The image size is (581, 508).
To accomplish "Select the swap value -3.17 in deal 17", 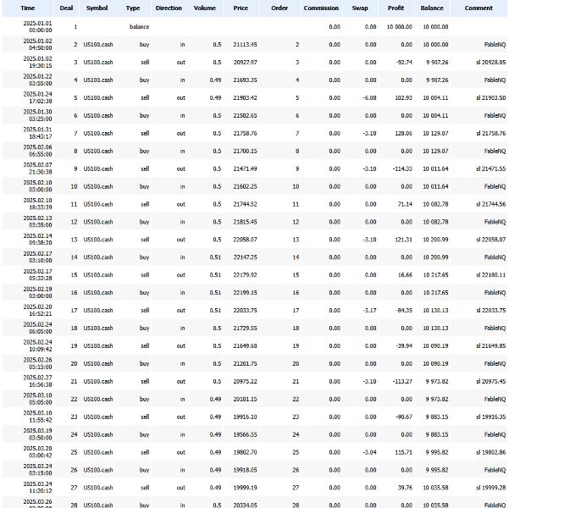I will click(370, 311).
